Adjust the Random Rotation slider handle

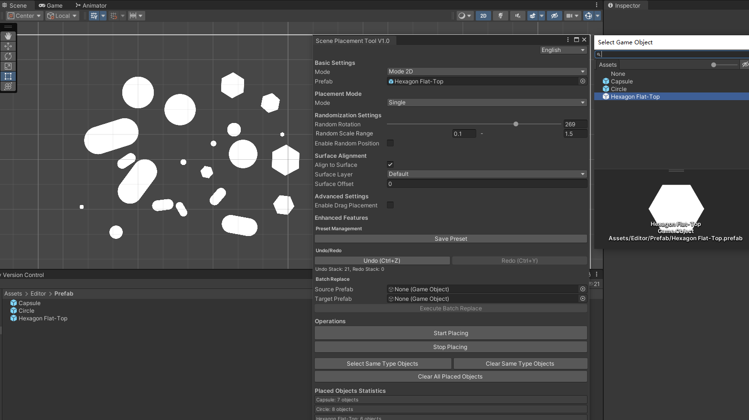pos(516,124)
